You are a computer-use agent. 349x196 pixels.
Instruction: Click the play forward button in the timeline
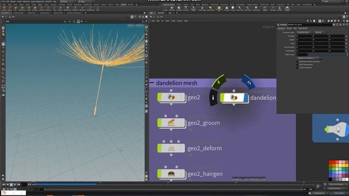[x=15, y=185]
